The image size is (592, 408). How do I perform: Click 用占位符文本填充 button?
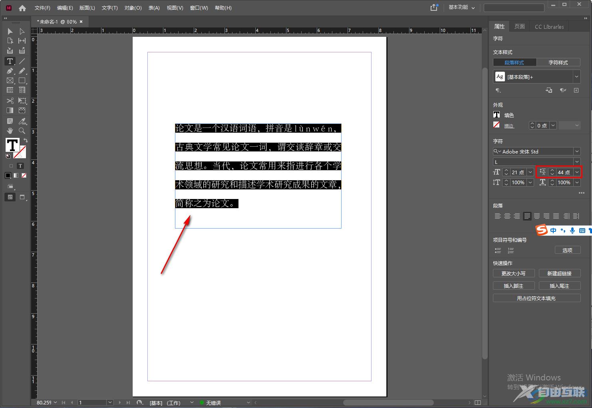pyautogui.click(x=536, y=298)
